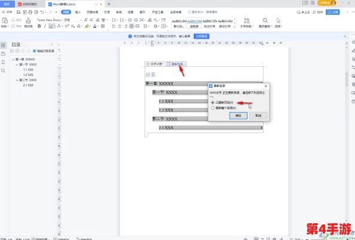
Task: Select the update entire table option
Action: tap(224, 108)
